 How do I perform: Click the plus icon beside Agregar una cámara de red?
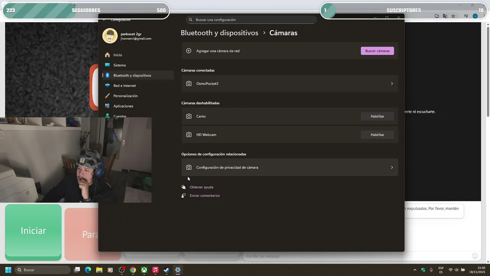[188, 51]
